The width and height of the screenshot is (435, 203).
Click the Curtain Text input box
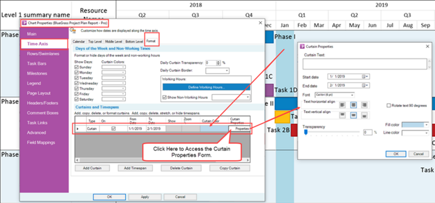(364, 64)
